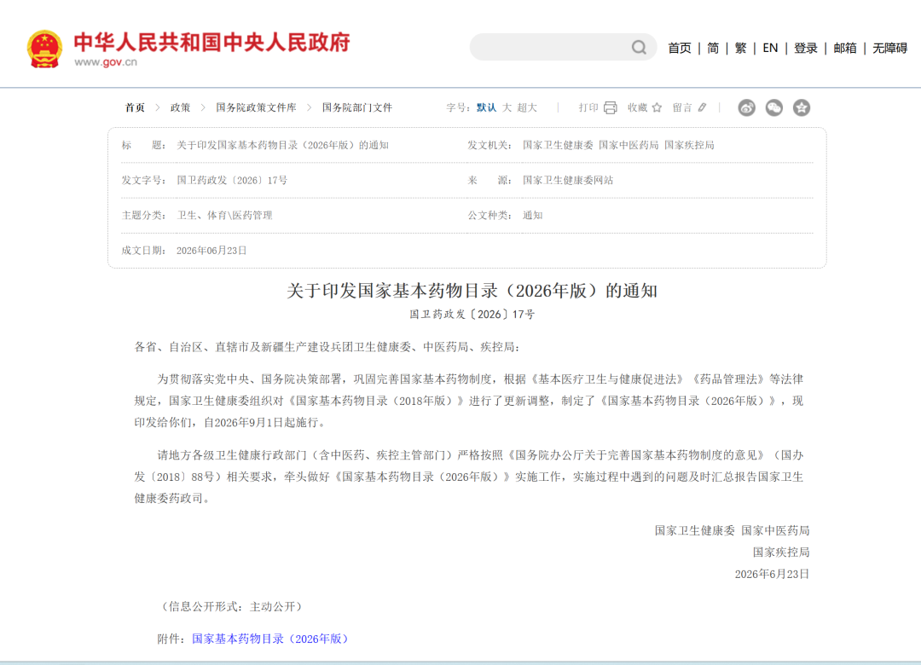Click the 收藏 star icon
921x665 pixels.
[657, 107]
